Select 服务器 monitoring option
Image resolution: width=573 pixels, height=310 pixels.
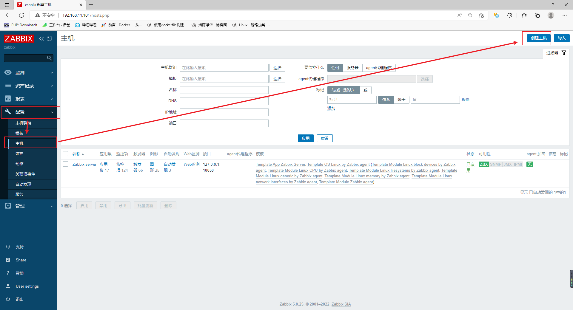(352, 68)
